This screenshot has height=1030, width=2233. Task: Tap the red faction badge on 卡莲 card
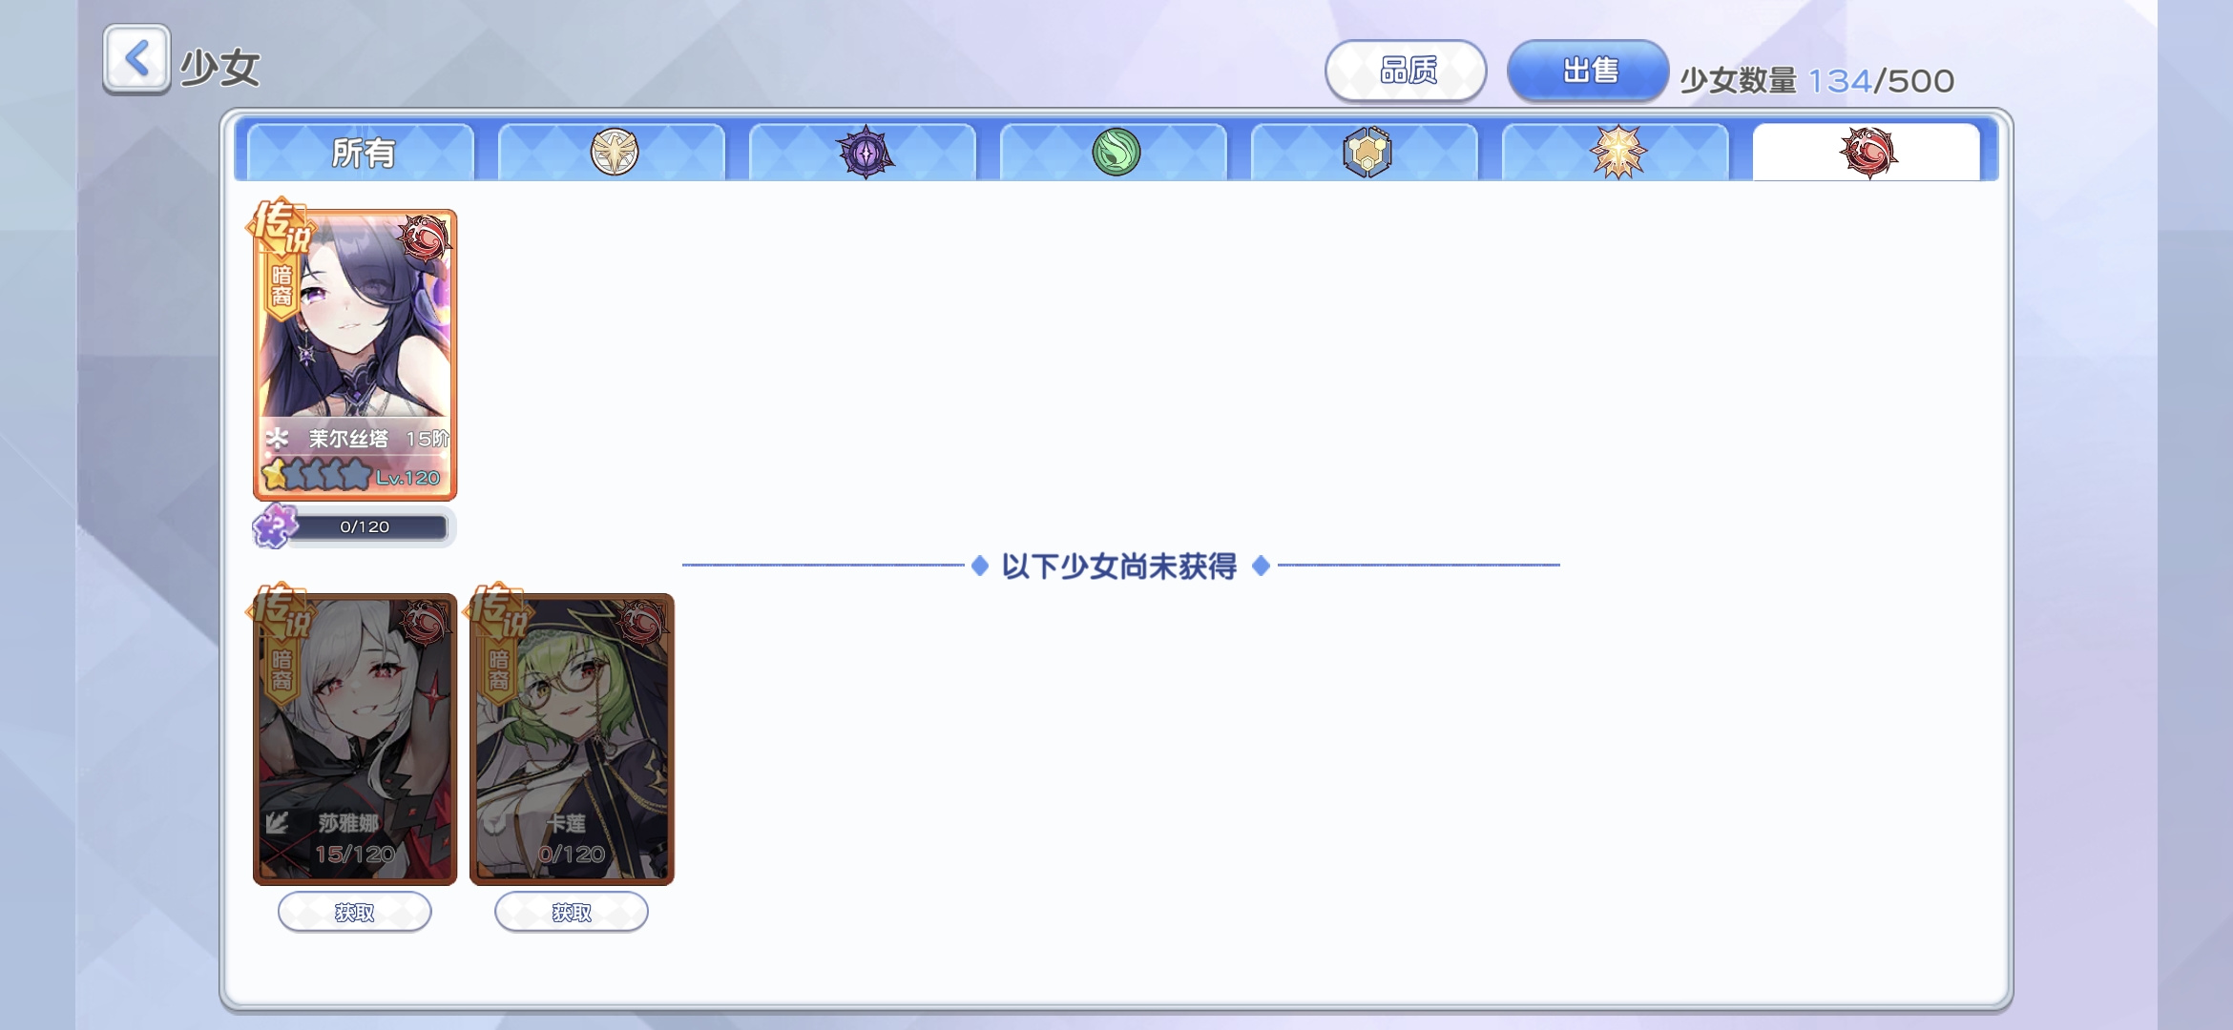click(x=641, y=623)
